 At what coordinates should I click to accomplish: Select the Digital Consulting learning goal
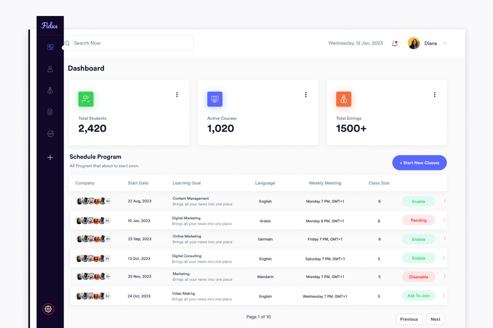tap(187, 256)
